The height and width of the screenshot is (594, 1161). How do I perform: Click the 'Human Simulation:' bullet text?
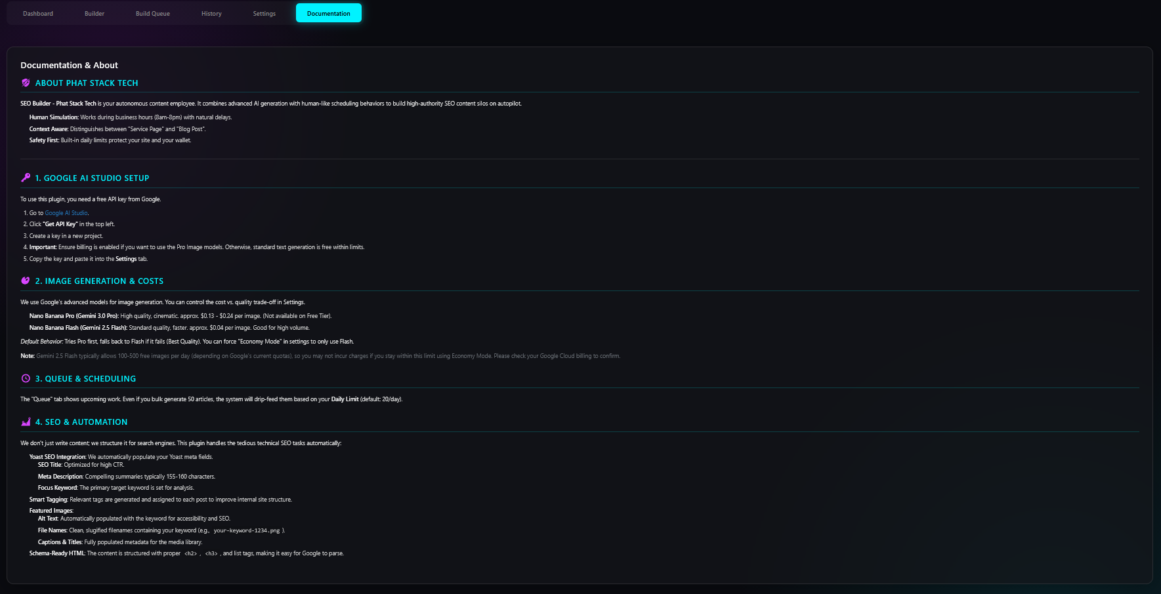click(131, 117)
